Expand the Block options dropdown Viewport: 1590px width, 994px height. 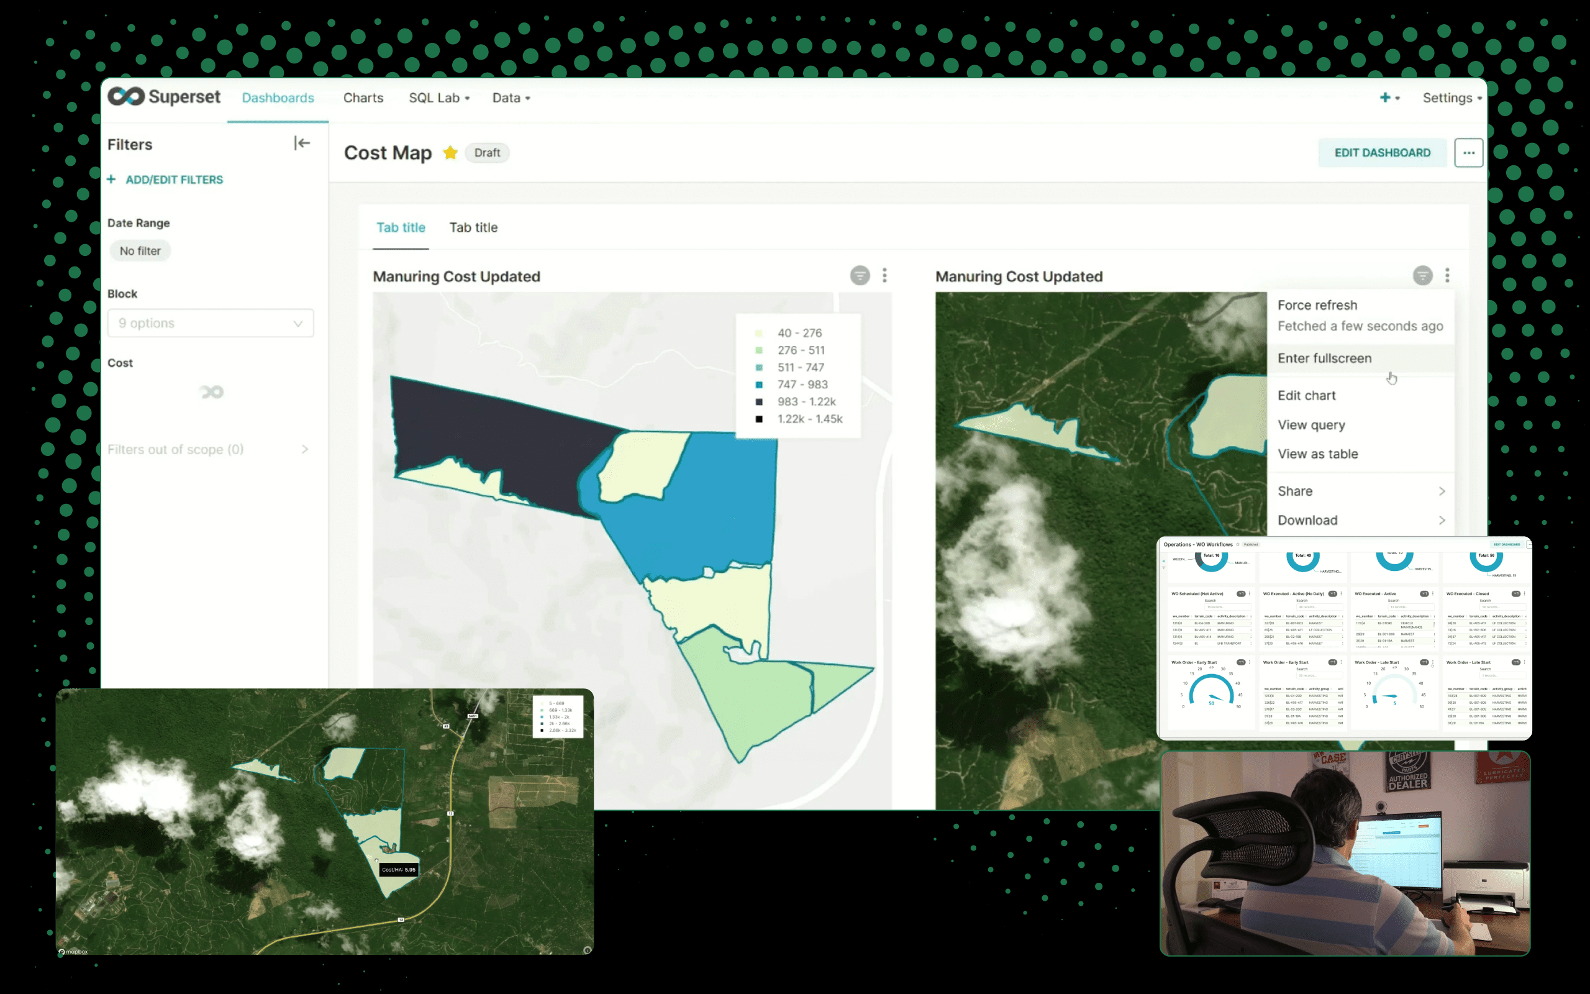[x=211, y=324]
